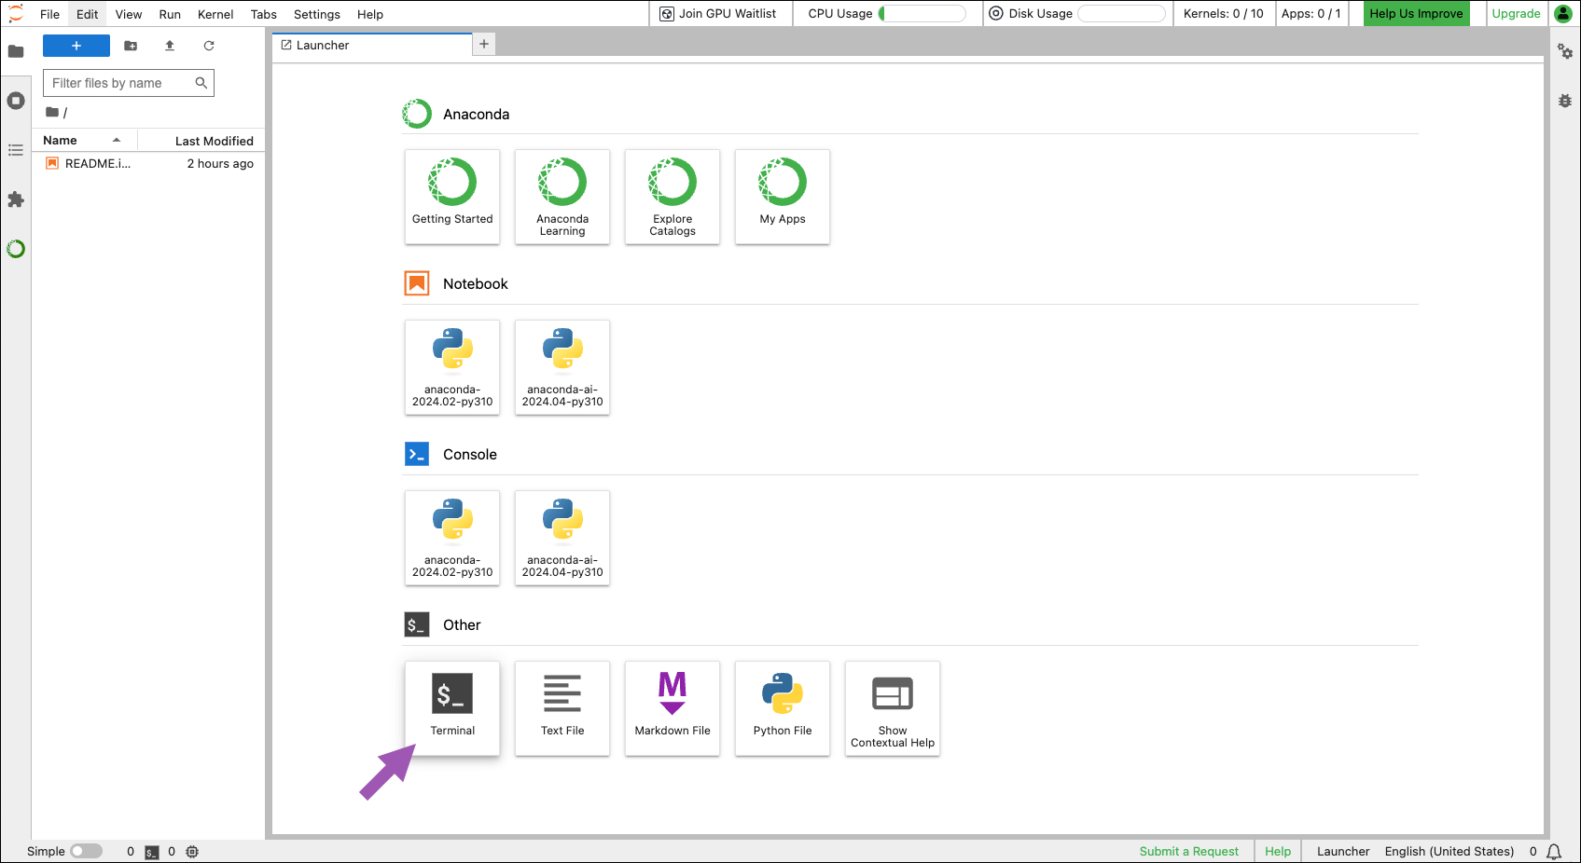The height and width of the screenshot is (863, 1581).
Task: Click Apps: 0 / 1 indicator
Action: coord(1311,13)
